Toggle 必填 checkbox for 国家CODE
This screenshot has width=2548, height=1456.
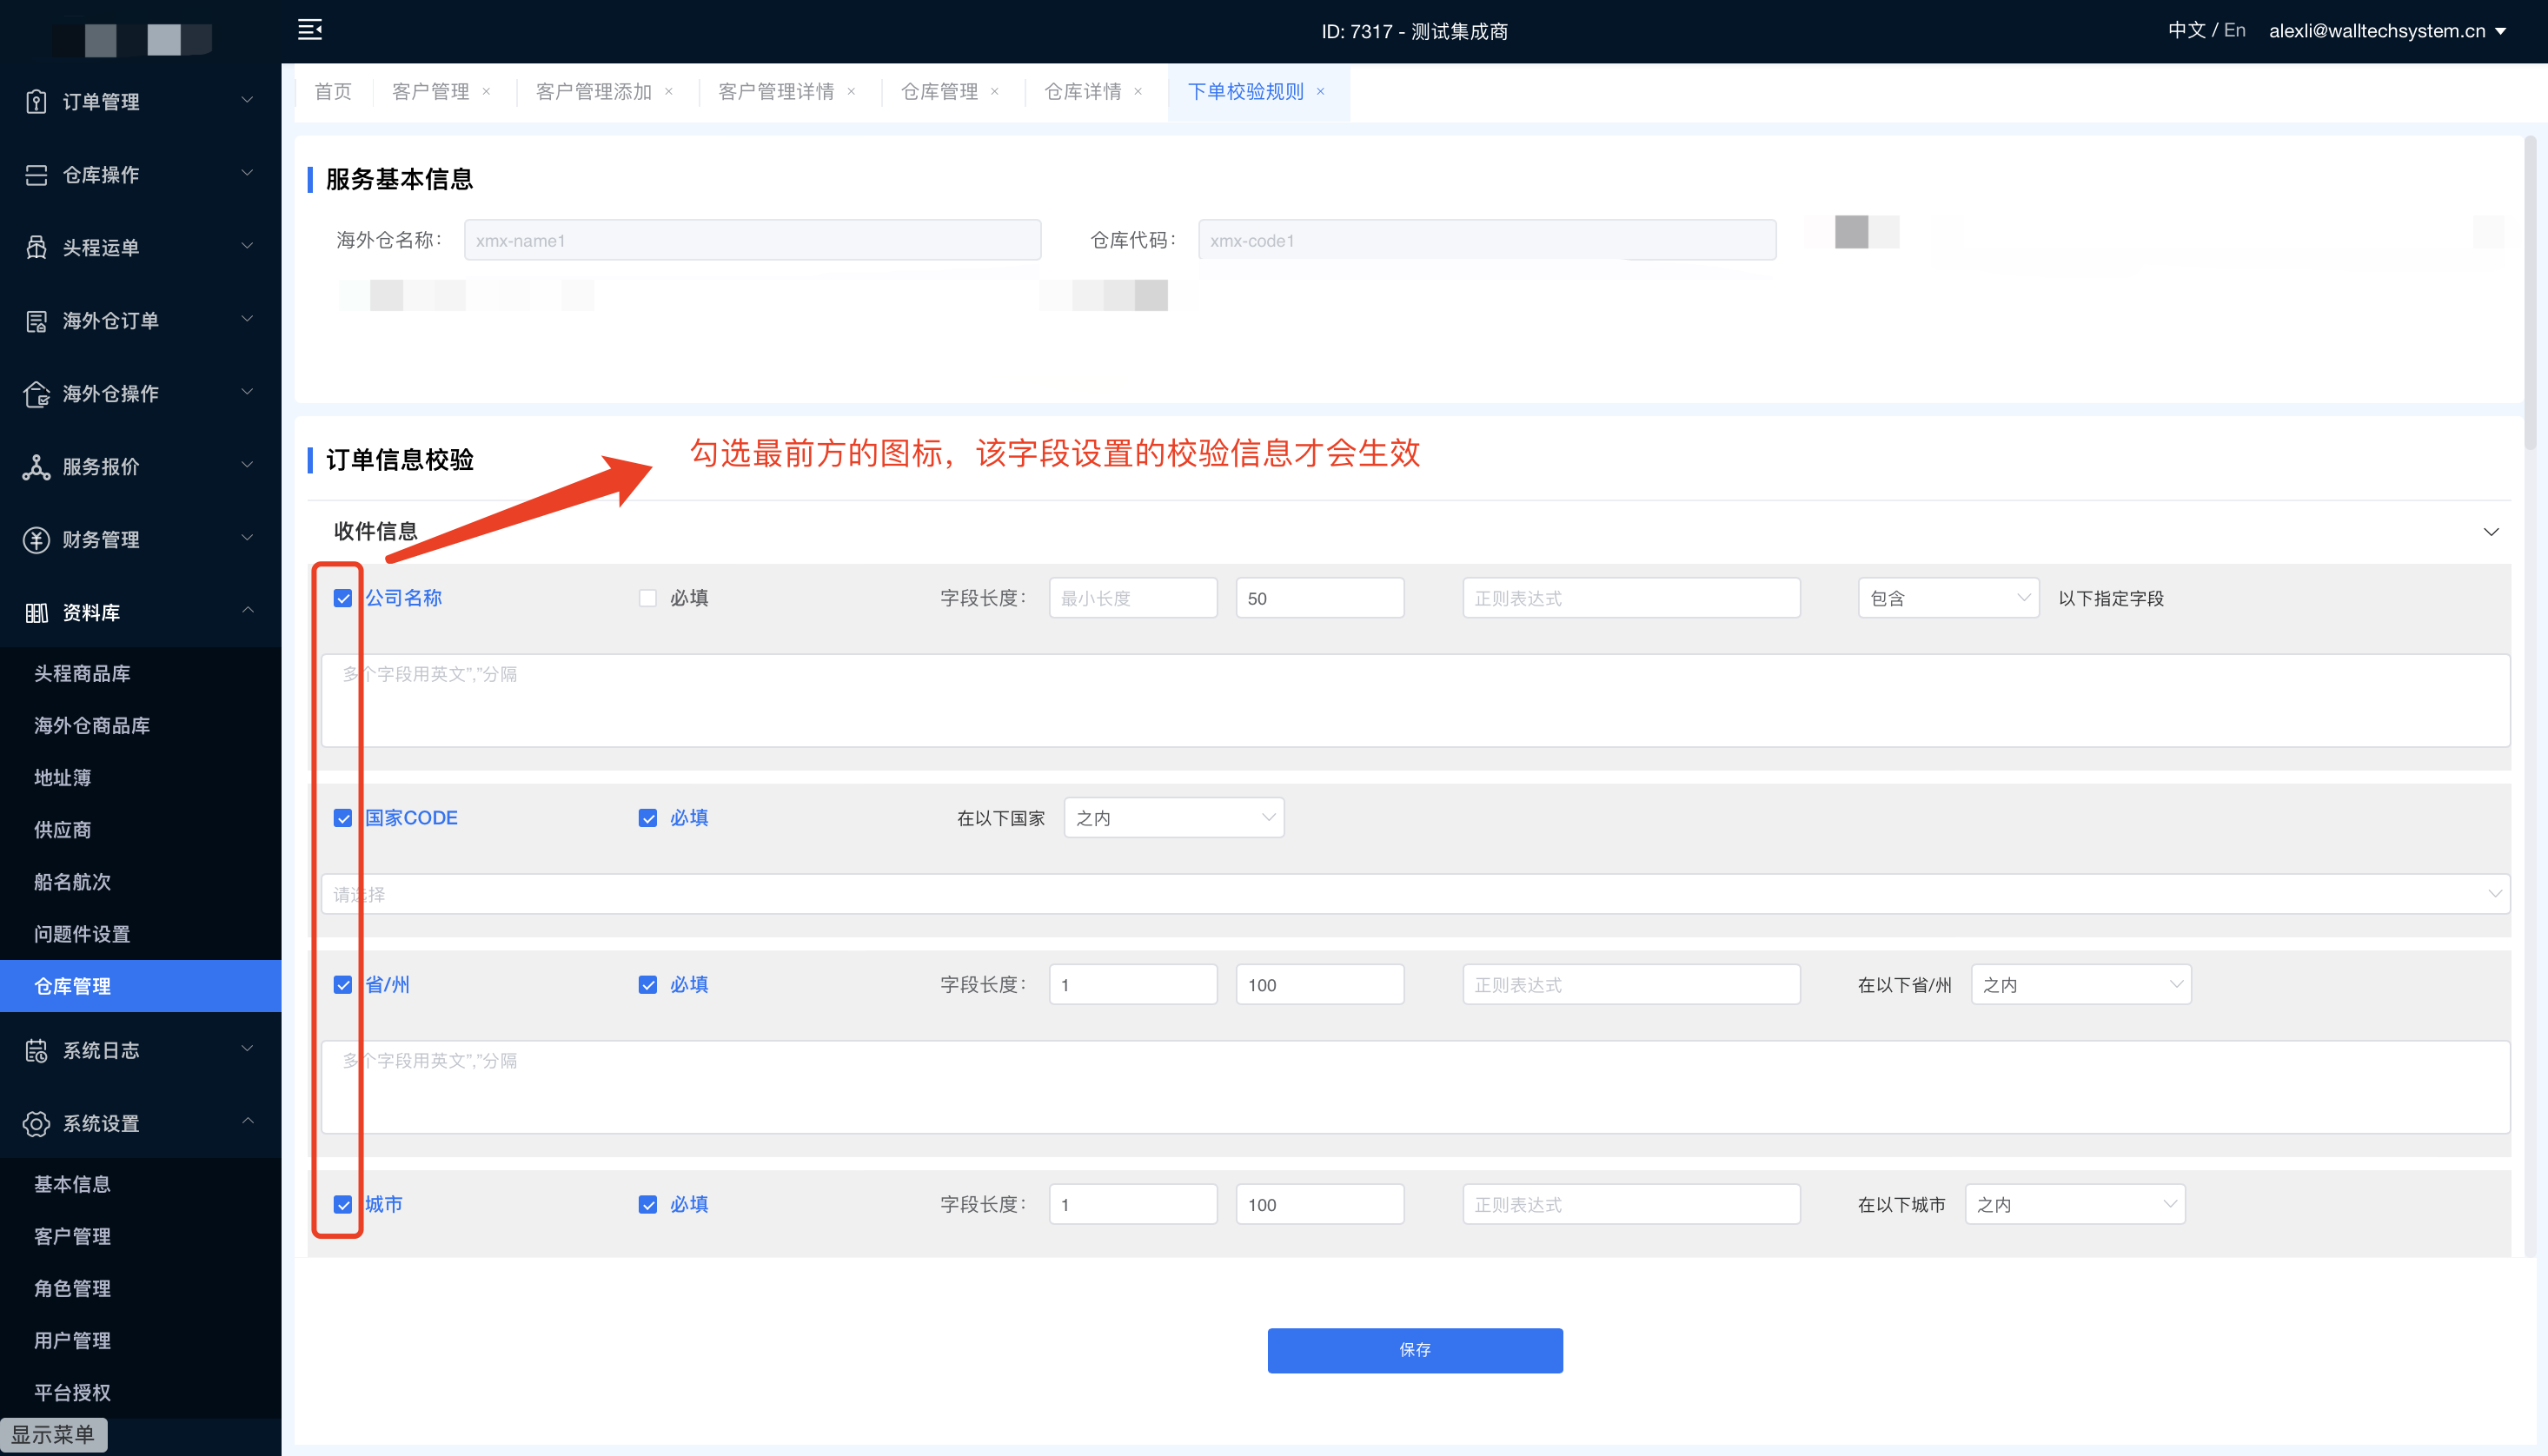[648, 818]
